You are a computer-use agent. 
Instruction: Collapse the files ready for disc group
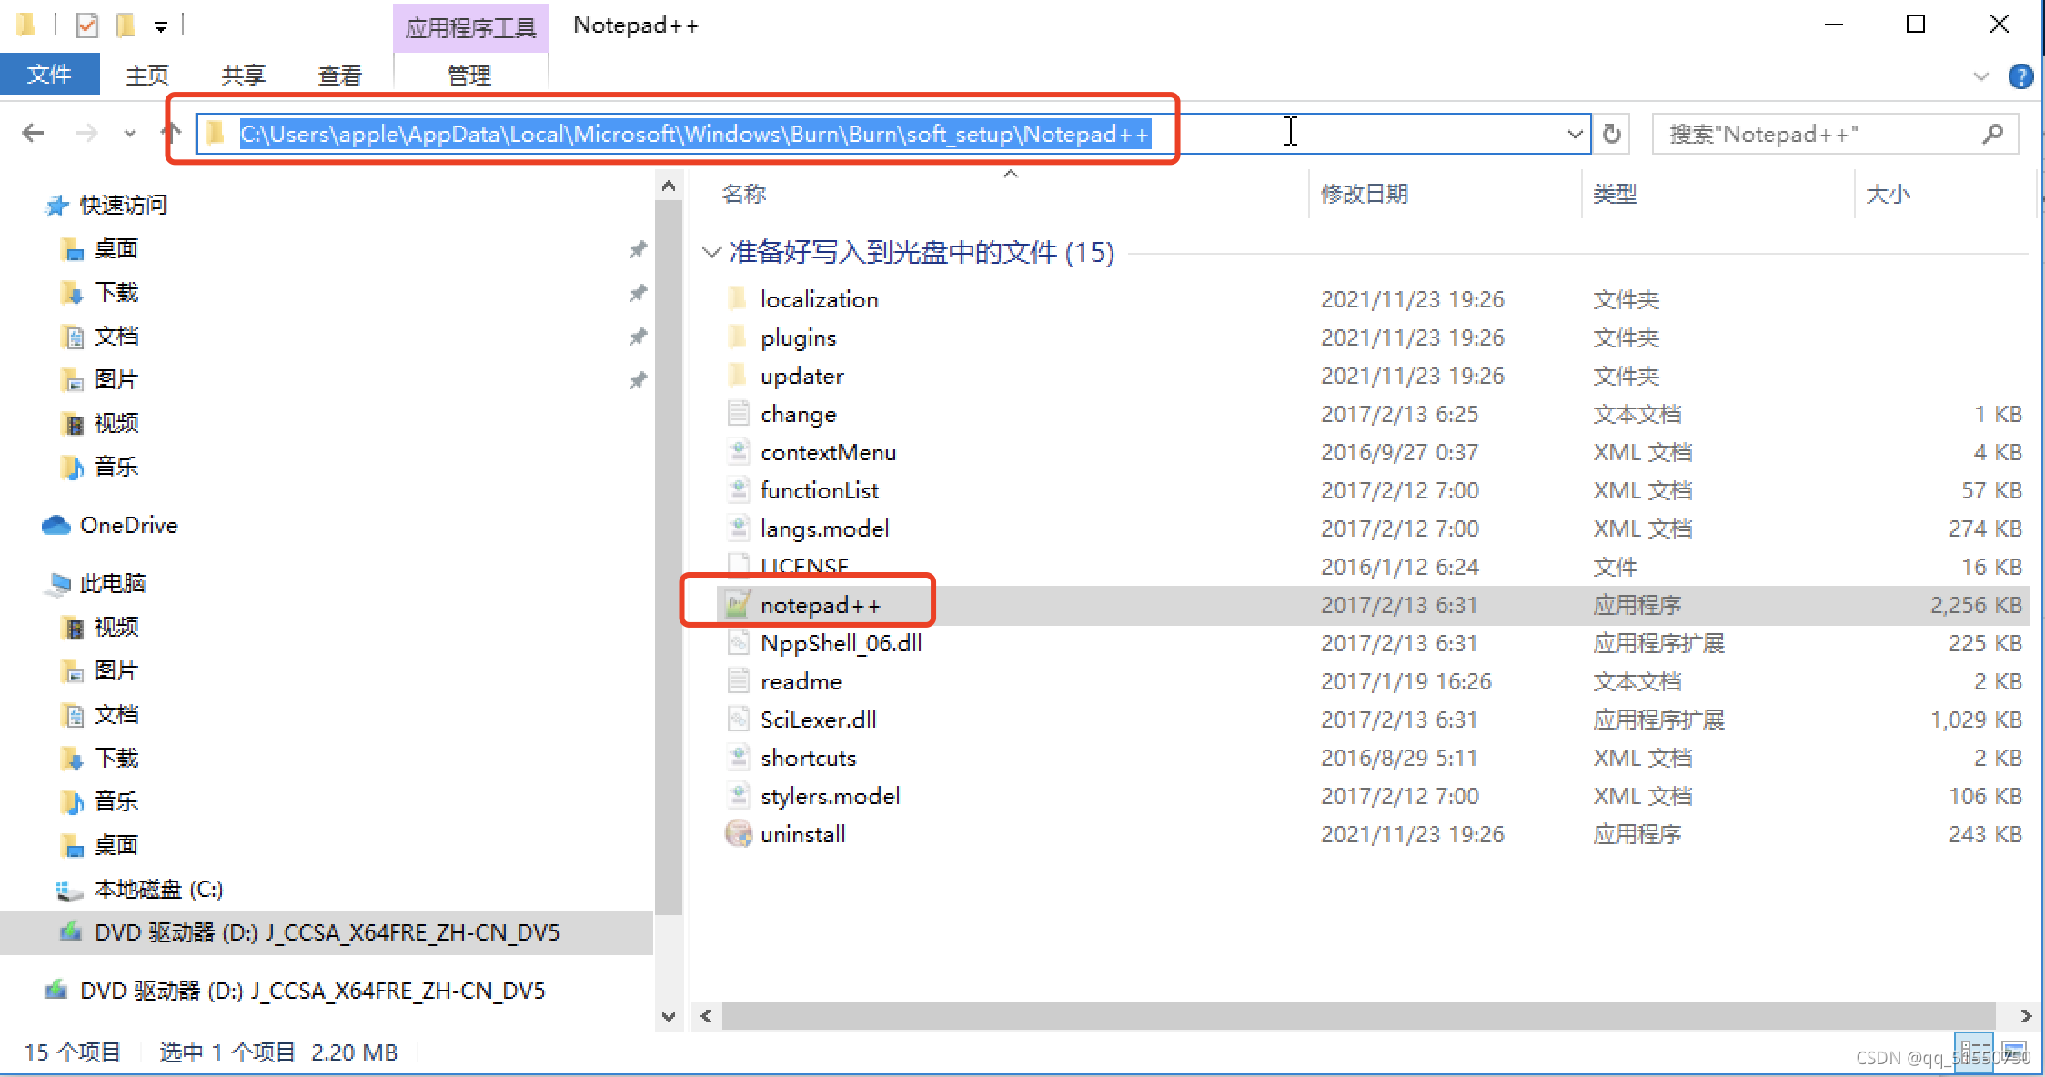coord(711,252)
